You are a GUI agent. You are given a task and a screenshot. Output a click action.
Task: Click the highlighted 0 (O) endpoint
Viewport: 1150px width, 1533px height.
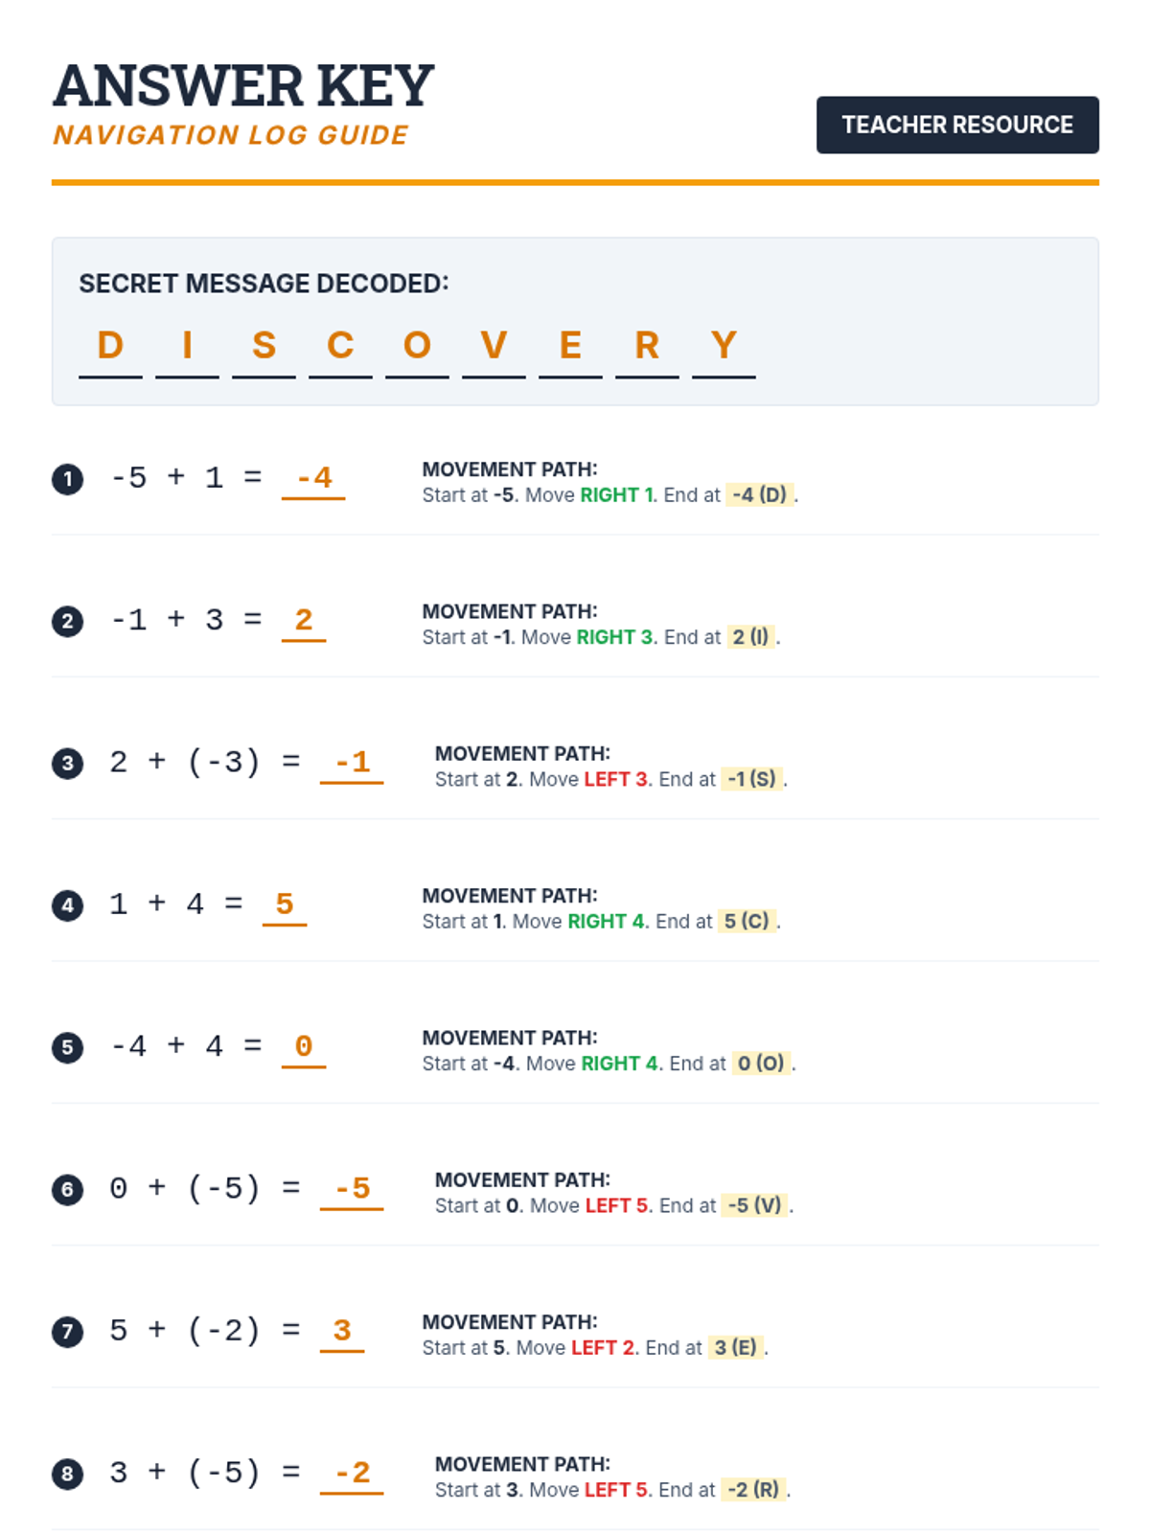pos(761,1064)
